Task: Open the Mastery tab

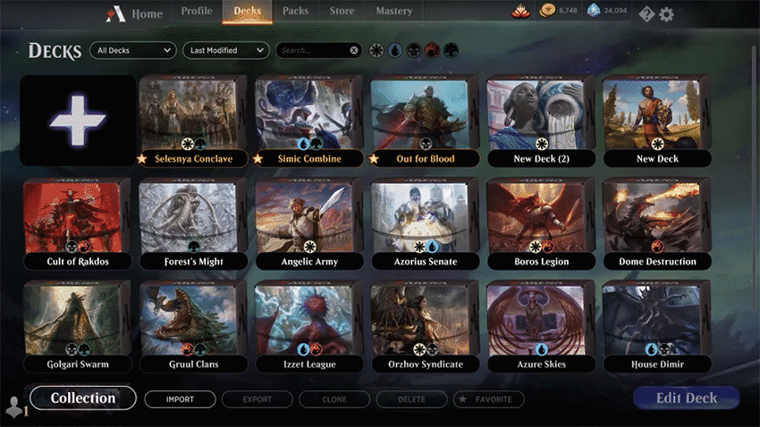Action: (x=394, y=11)
